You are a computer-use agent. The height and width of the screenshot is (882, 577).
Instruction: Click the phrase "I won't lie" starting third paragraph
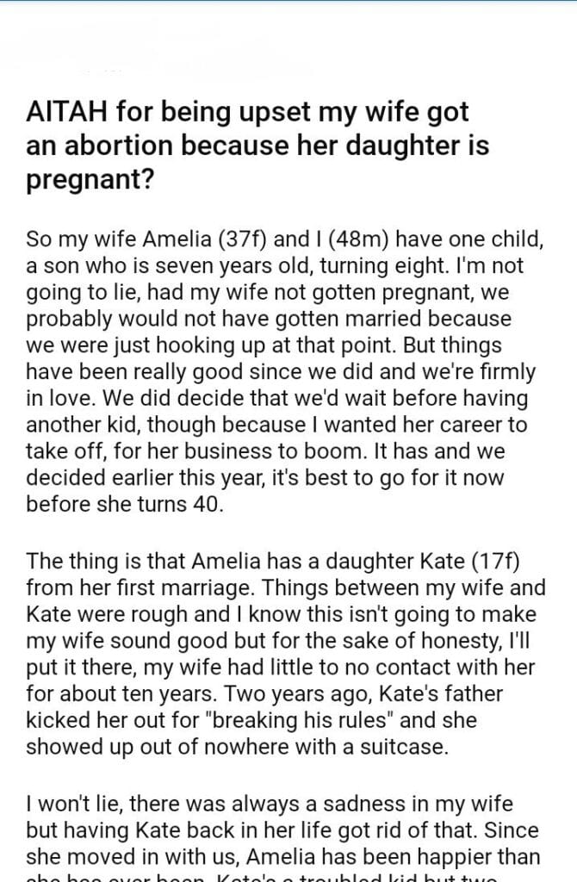pyautogui.click(x=69, y=806)
